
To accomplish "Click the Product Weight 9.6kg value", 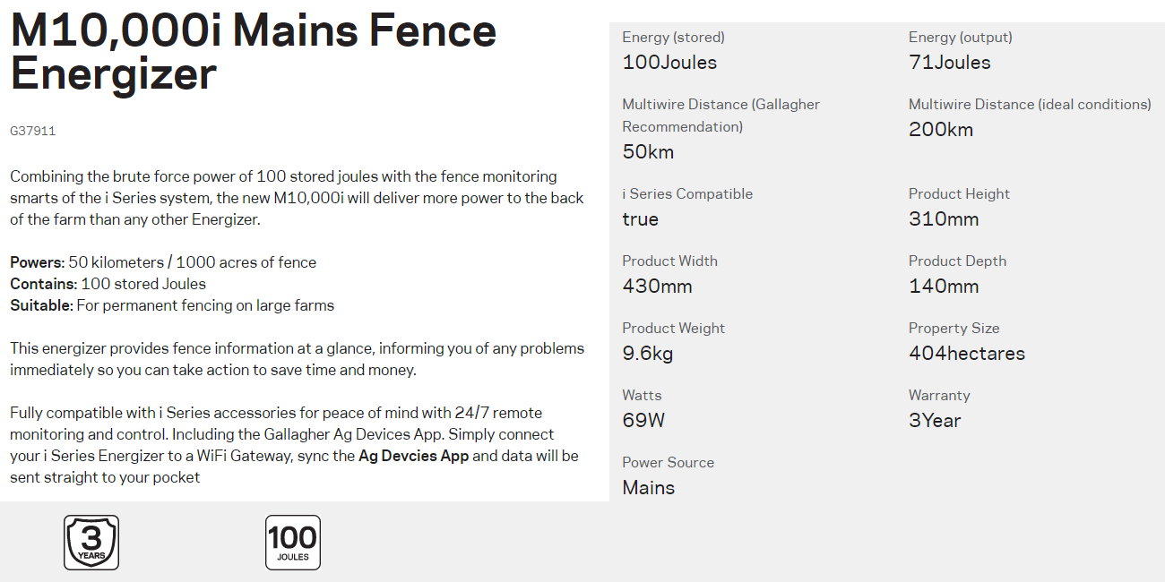I will [x=648, y=354].
